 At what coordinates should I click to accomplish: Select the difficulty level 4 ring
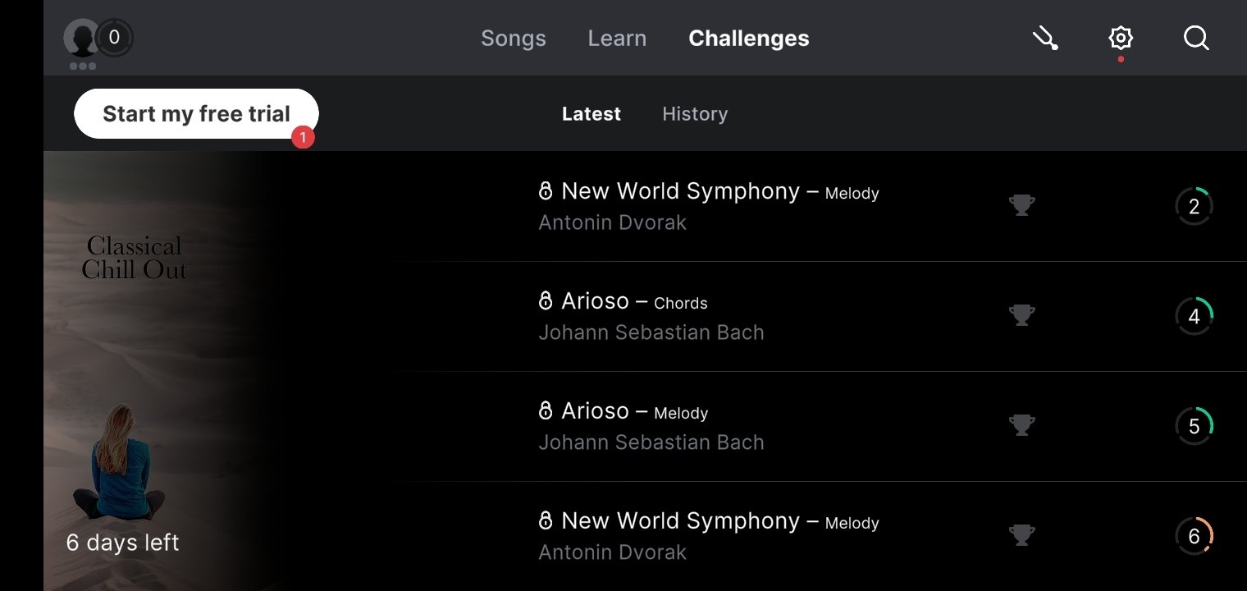[x=1194, y=316]
